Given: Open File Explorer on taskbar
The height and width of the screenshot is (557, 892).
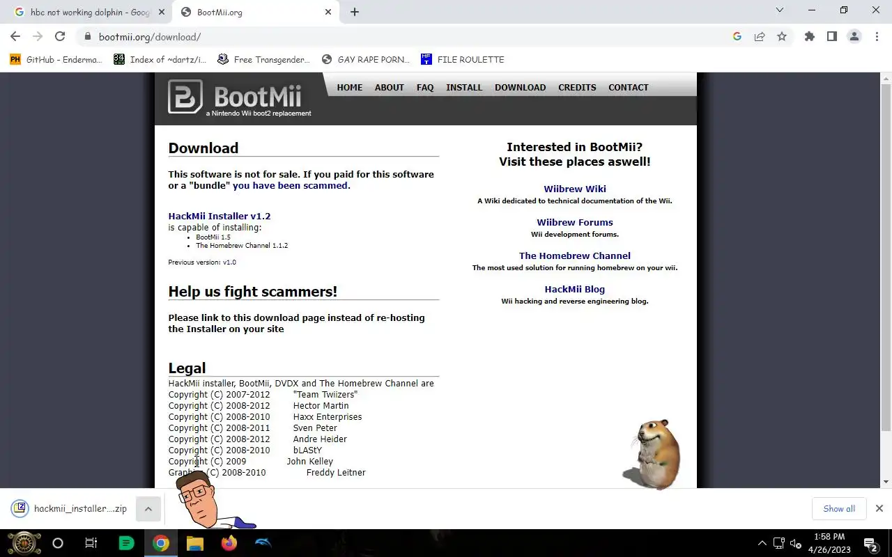Looking at the screenshot, I should 194,543.
